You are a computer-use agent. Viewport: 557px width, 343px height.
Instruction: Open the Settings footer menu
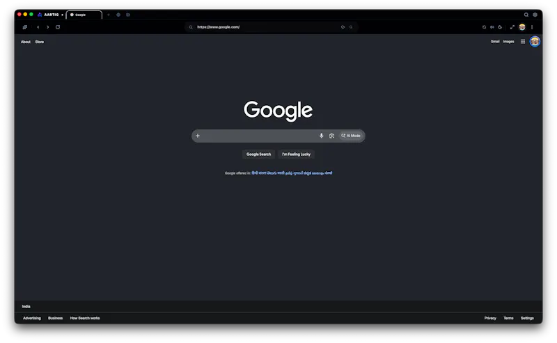pyautogui.click(x=527, y=318)
